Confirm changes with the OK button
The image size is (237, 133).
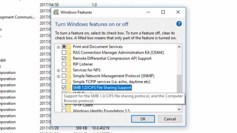[x=143, y=119]
